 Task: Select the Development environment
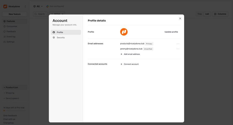(14, 98)
